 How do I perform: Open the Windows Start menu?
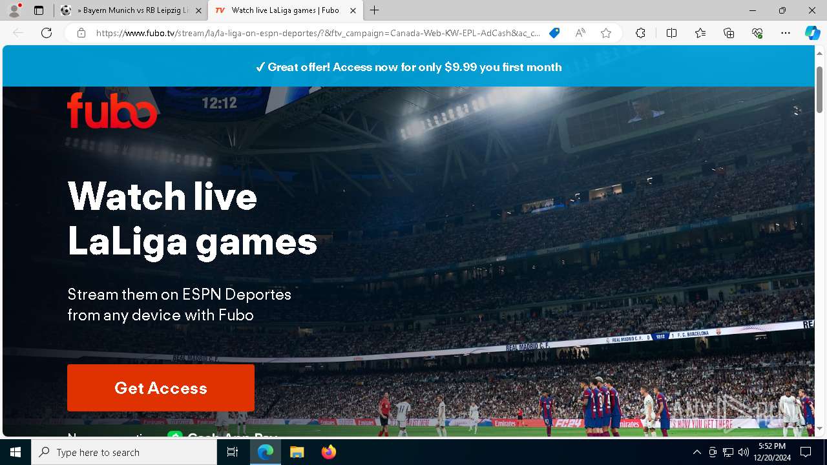click(x=16, y=452)
